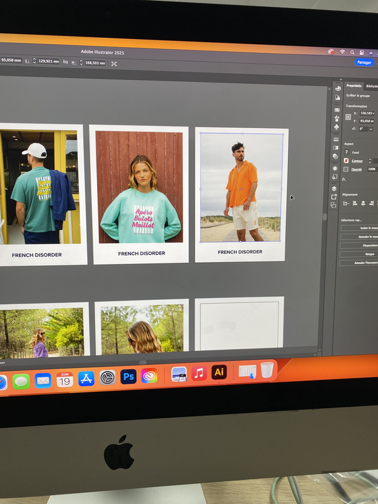This screenshot has width=378, height=504.
Task: Open the Stroke panel lines icon
Action: pos(336,139)
